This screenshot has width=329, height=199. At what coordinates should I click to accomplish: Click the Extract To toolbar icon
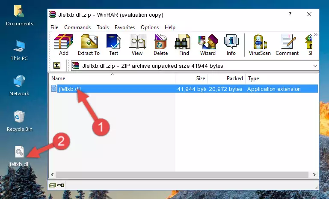coord(89,45)
